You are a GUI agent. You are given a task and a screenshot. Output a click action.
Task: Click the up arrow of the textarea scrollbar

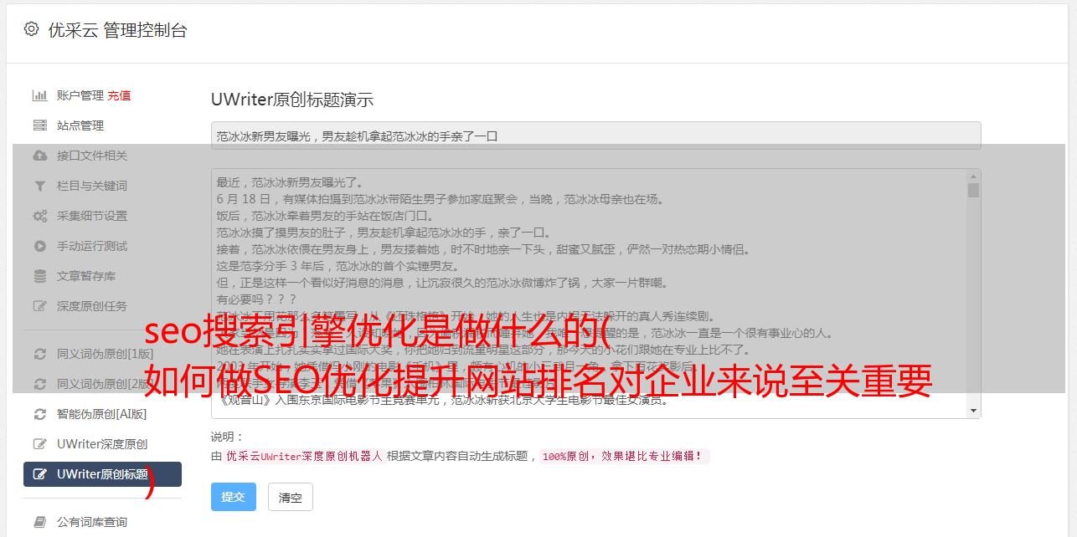973,176
